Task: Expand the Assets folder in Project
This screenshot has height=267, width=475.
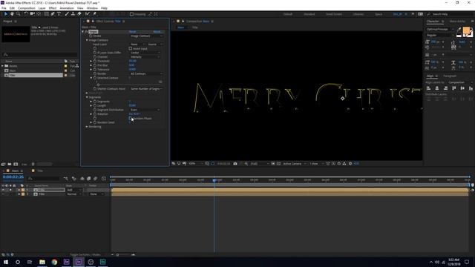Action: [3, 66]
